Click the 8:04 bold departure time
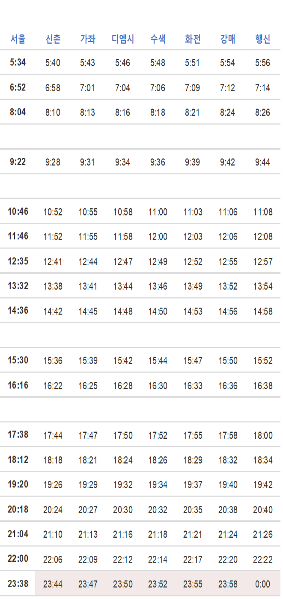283x599 pixels. 18,112
